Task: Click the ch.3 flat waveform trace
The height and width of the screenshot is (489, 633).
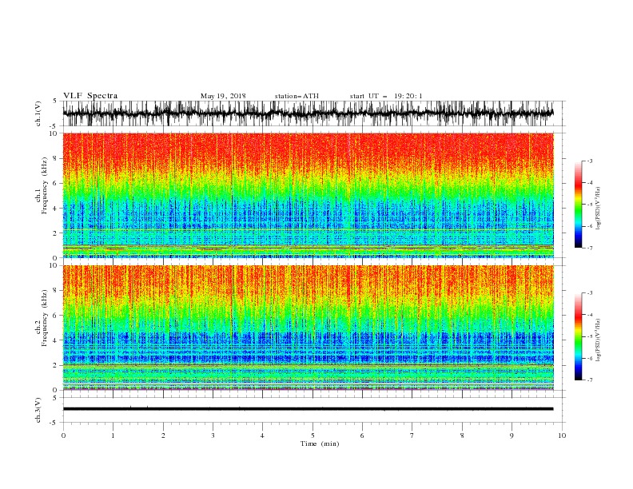Action: (x=308, y=409)
